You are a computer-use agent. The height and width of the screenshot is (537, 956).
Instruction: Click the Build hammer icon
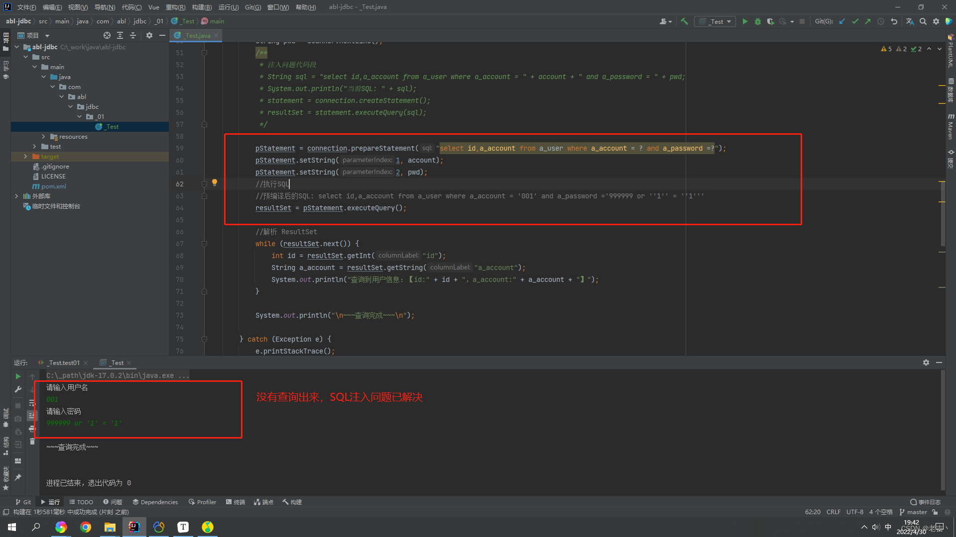(684, 21)
